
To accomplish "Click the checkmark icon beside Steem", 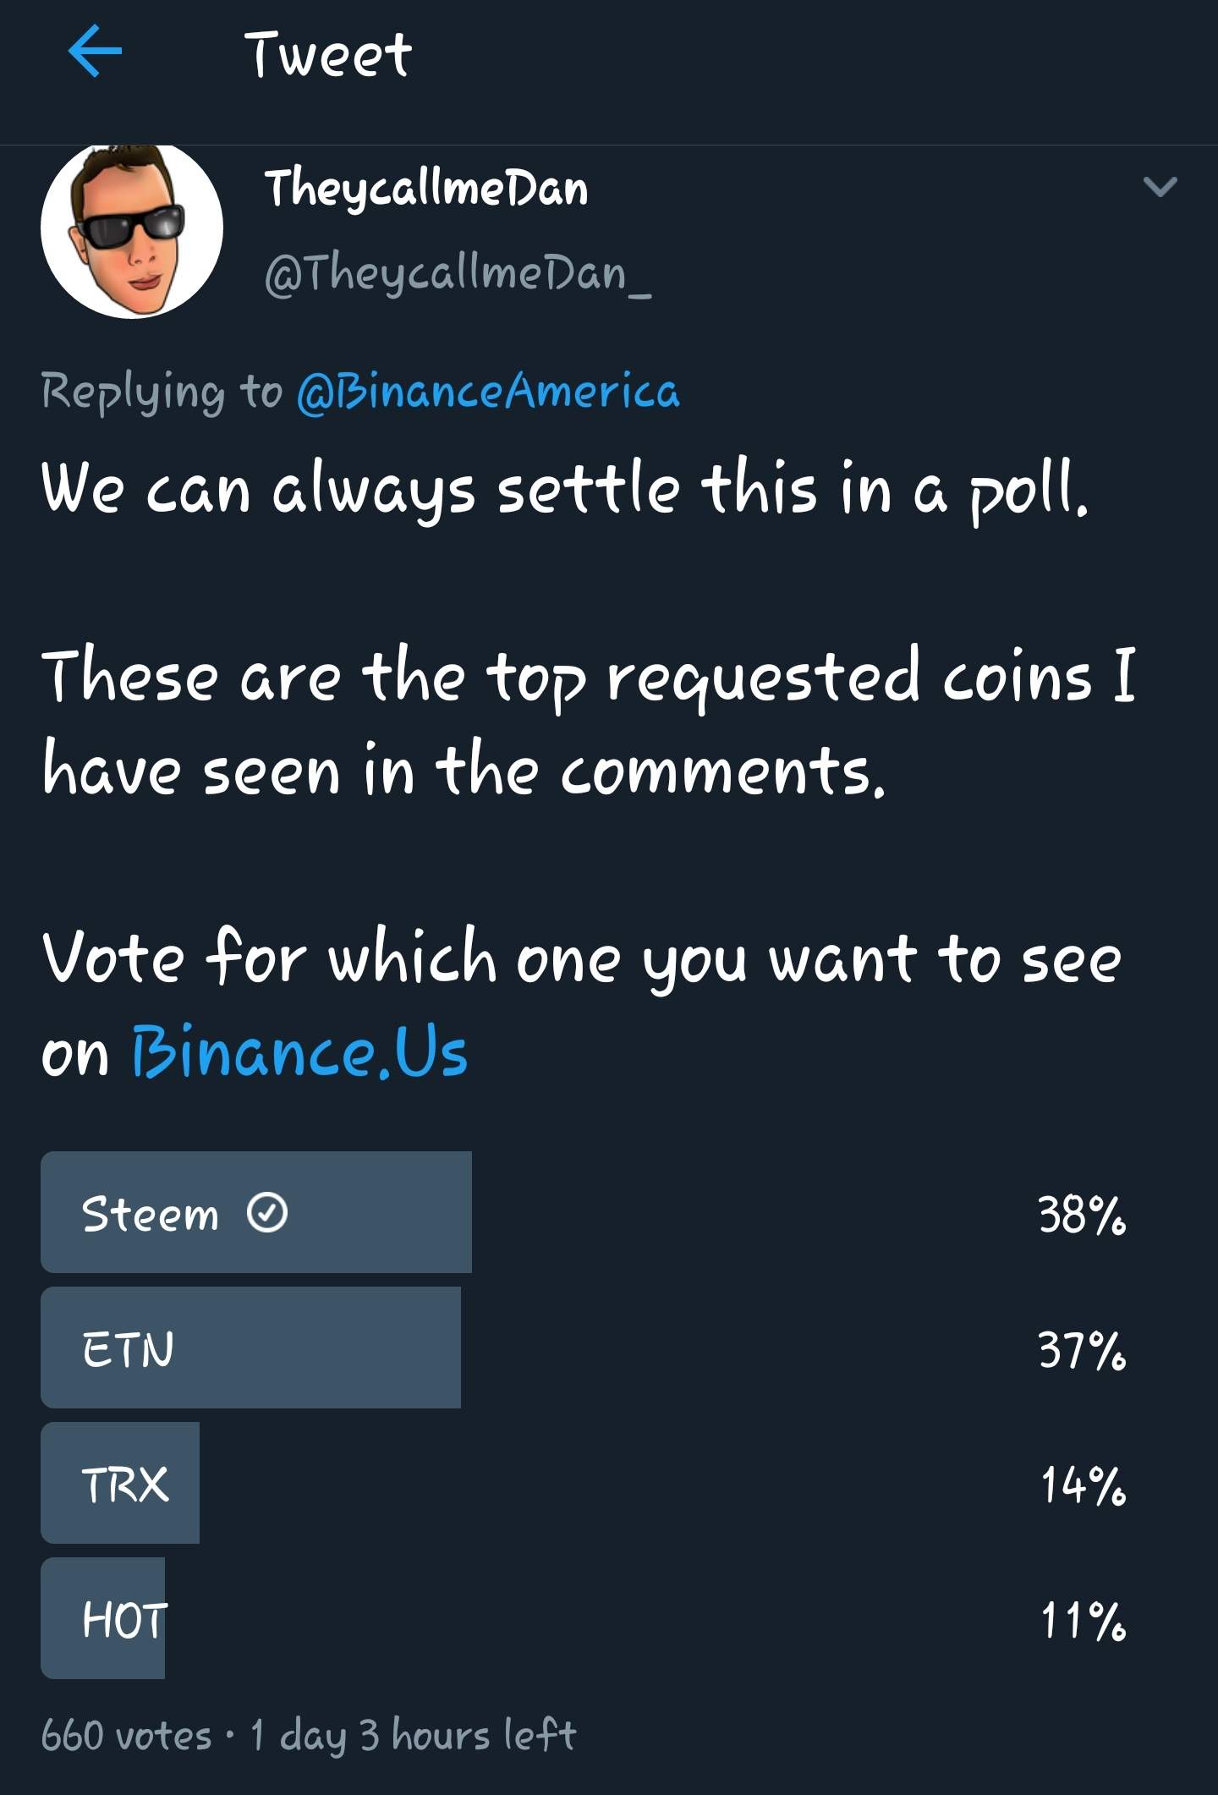I will [267, 1213].
